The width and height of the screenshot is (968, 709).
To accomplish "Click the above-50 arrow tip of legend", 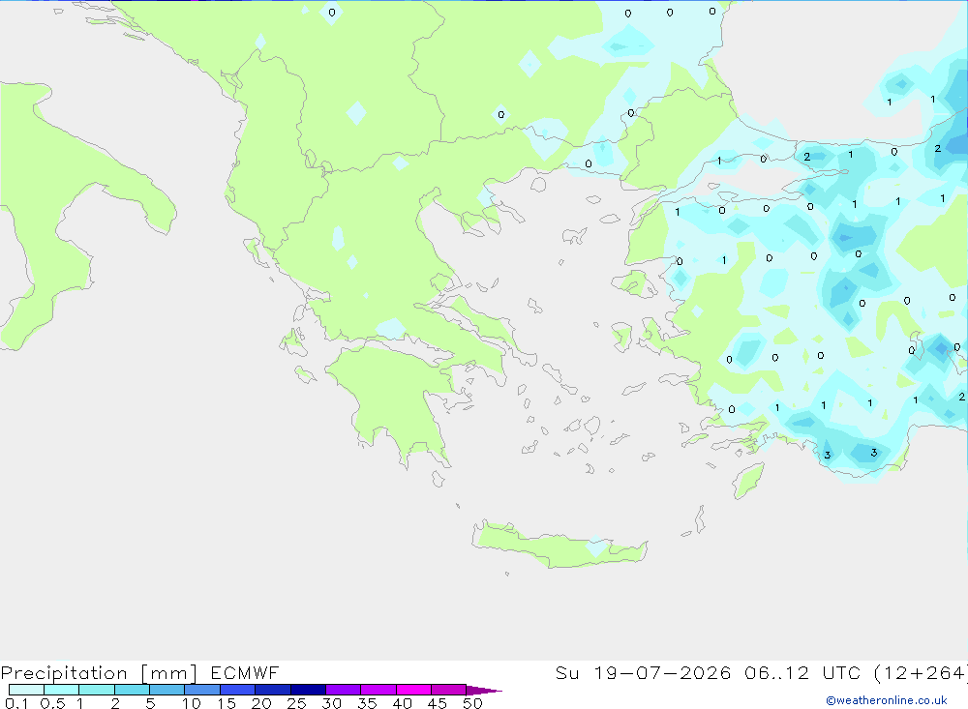I will point(484,690).
